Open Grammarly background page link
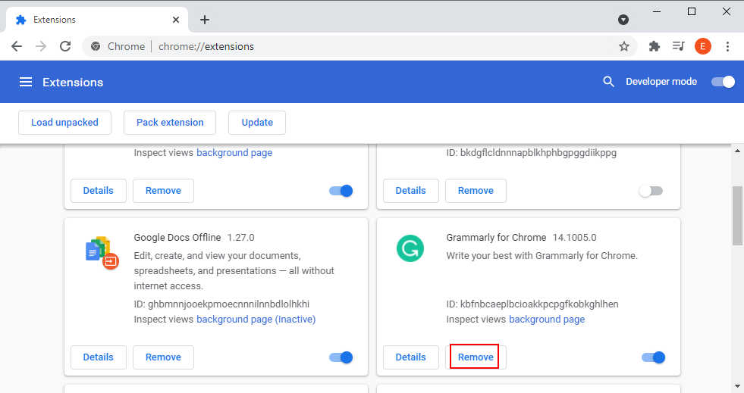This screenshot has width=744, height=393. click(546, 320)
